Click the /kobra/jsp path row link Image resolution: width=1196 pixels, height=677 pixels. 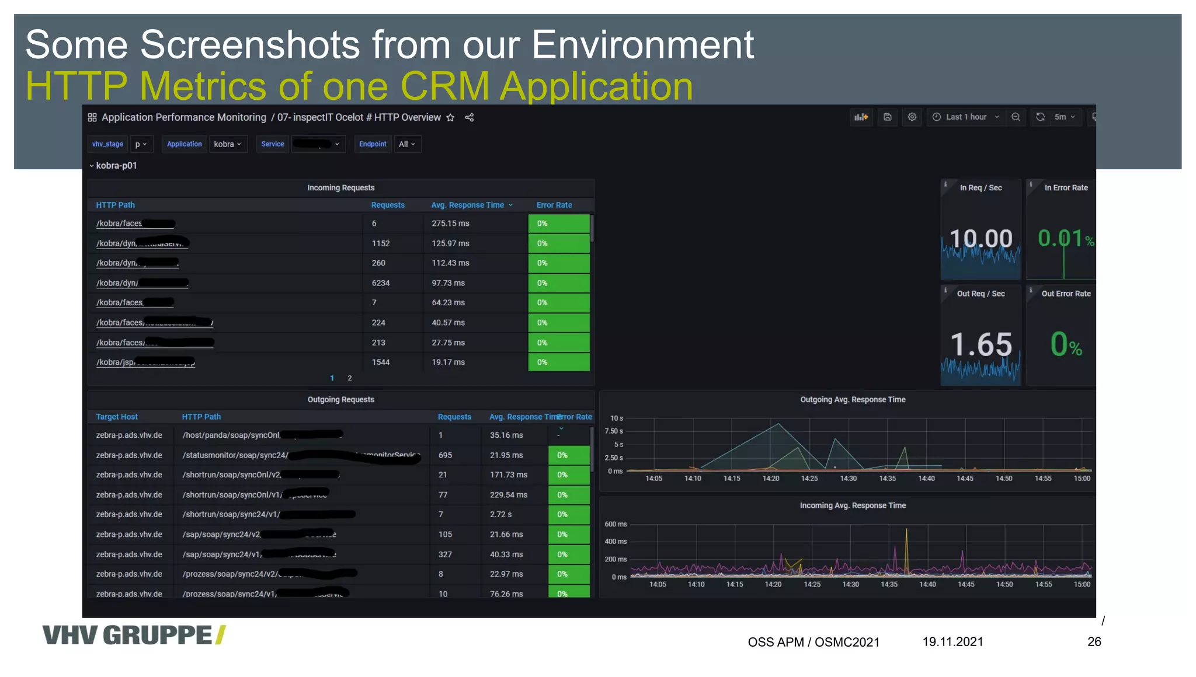[145, 362]
